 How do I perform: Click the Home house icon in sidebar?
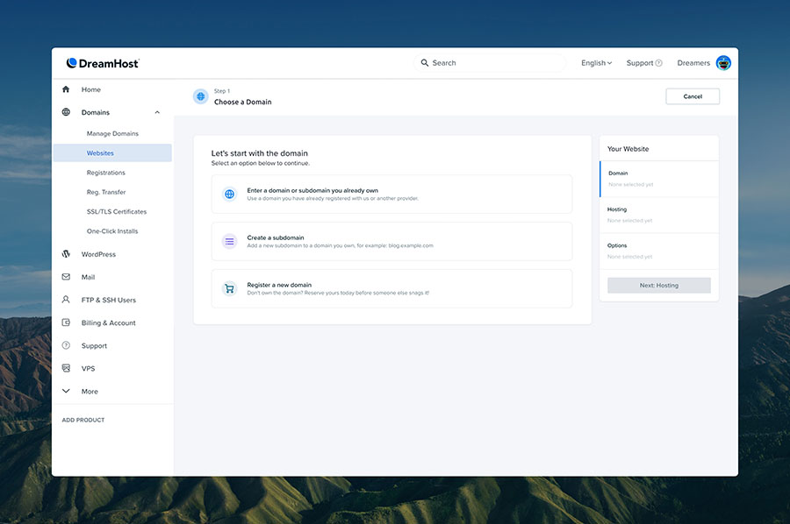(66, 89)
